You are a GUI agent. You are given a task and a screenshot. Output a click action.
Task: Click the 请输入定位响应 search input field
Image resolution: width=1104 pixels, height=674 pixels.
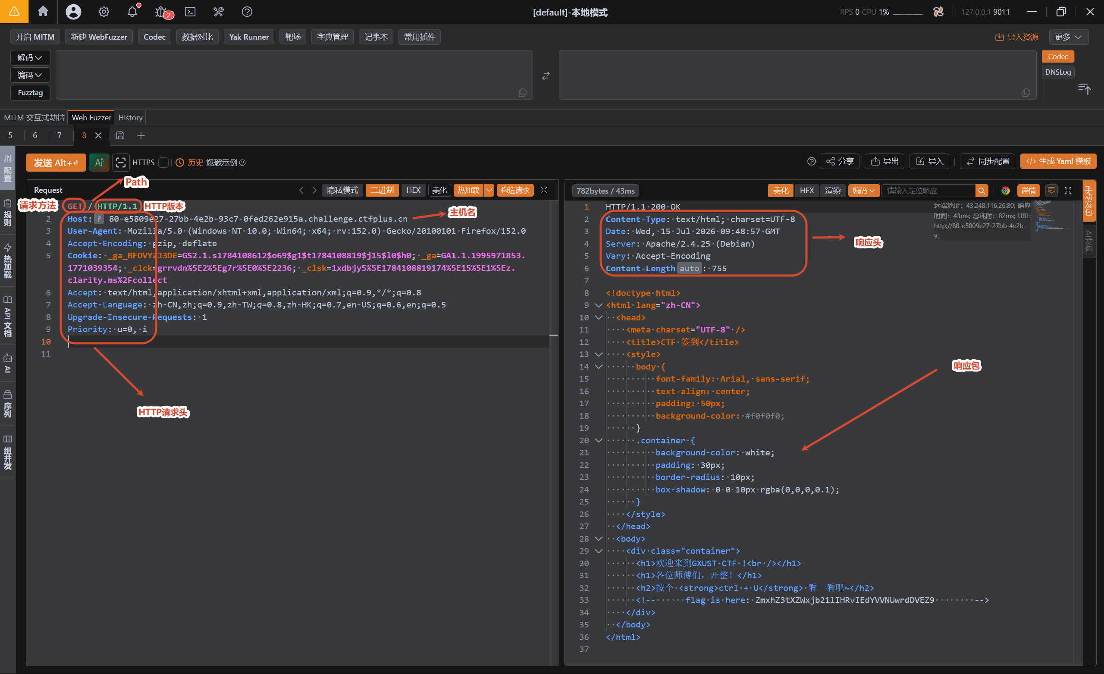click(928, 191)
